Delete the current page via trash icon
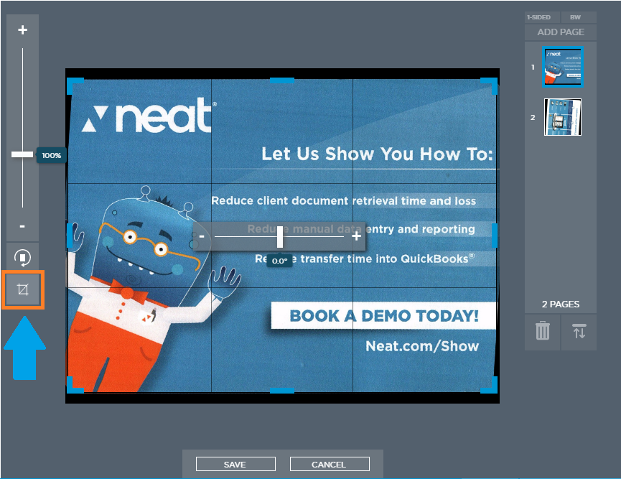The width and height of the screenshot is (621, 479). tap(542, 332)
